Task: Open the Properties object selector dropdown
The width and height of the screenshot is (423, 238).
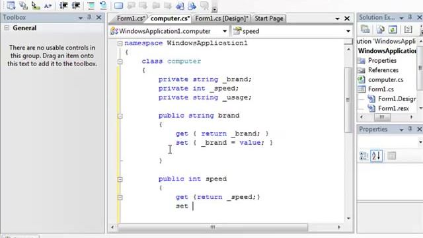Action: pos(420,142)
